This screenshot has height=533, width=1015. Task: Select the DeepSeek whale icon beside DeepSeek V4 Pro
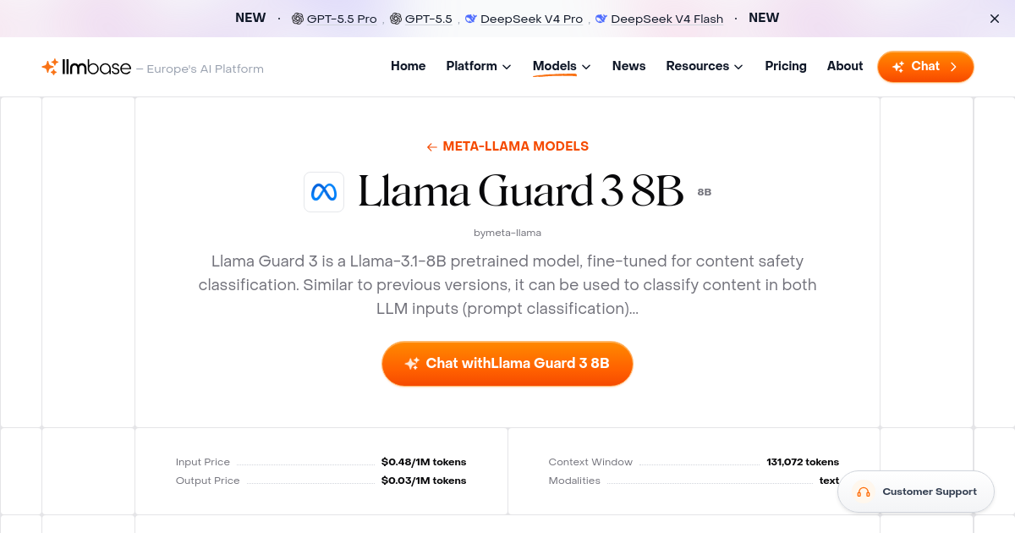[470, 18]
